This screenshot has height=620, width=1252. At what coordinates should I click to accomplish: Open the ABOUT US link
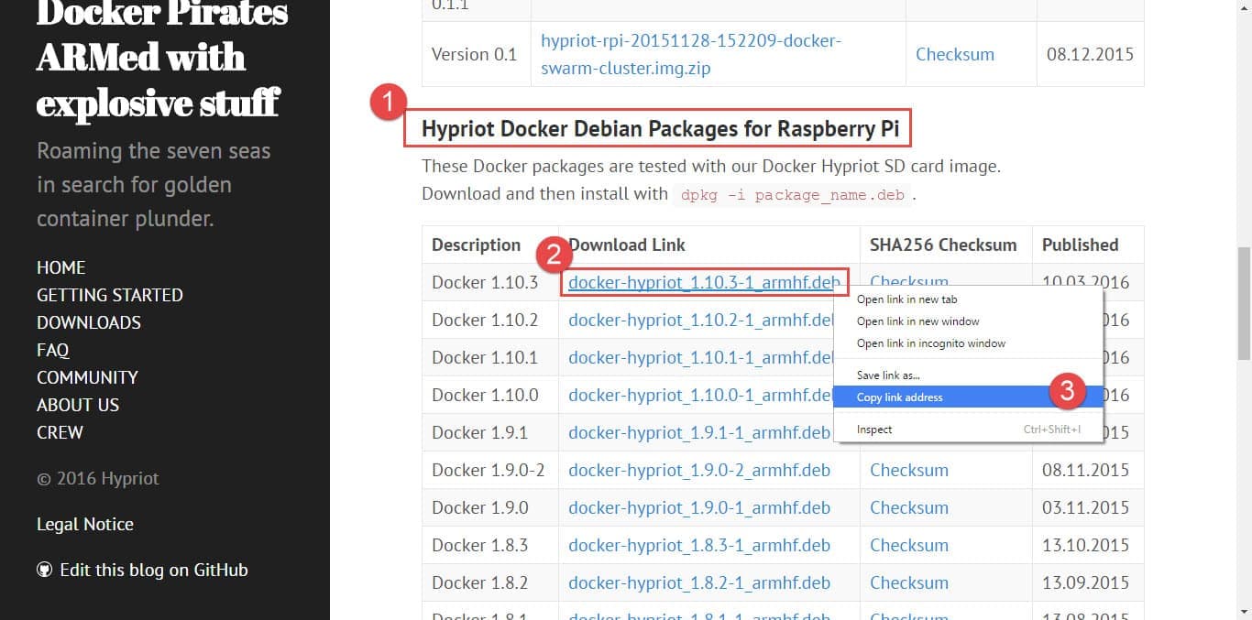click(x=77, y=405)
